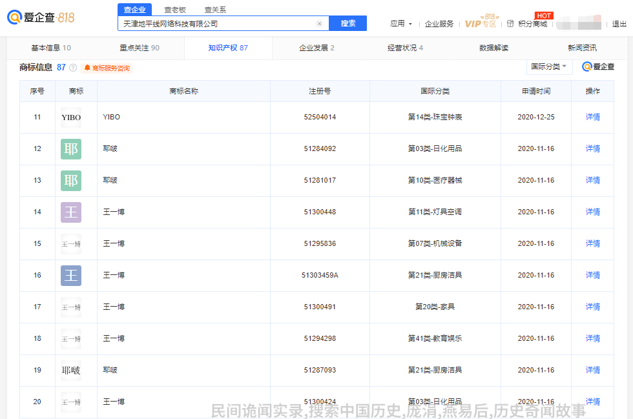Open the 重点关注 90 tab
The width and height of the screenshot is (633, 419).
point(140,48)
